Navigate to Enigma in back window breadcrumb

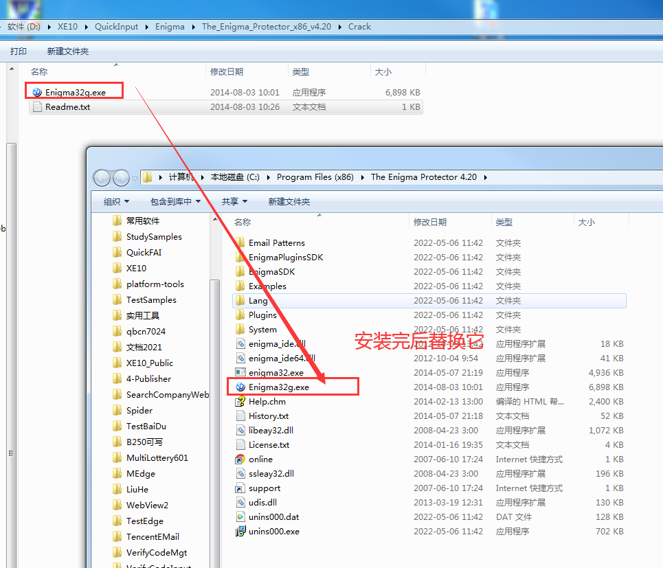pos(170,27)
